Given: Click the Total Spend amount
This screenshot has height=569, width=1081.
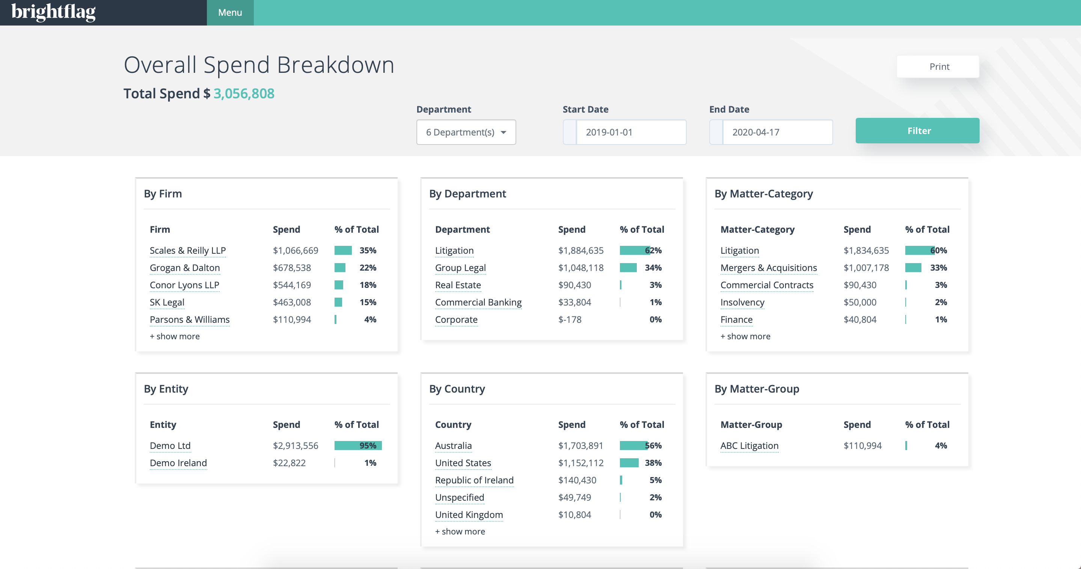Looking at the screenshot, I should click(x=243, y=93).
